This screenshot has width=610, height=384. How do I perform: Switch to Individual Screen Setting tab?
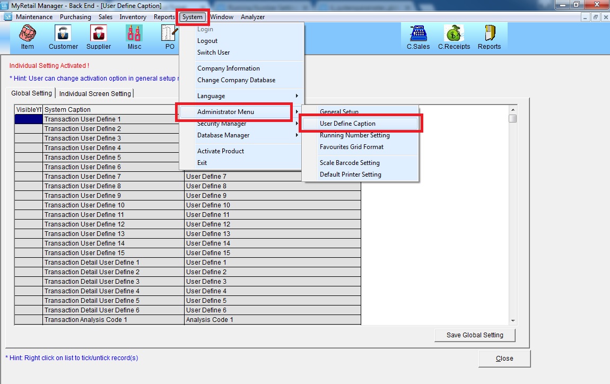pos(95,93)
